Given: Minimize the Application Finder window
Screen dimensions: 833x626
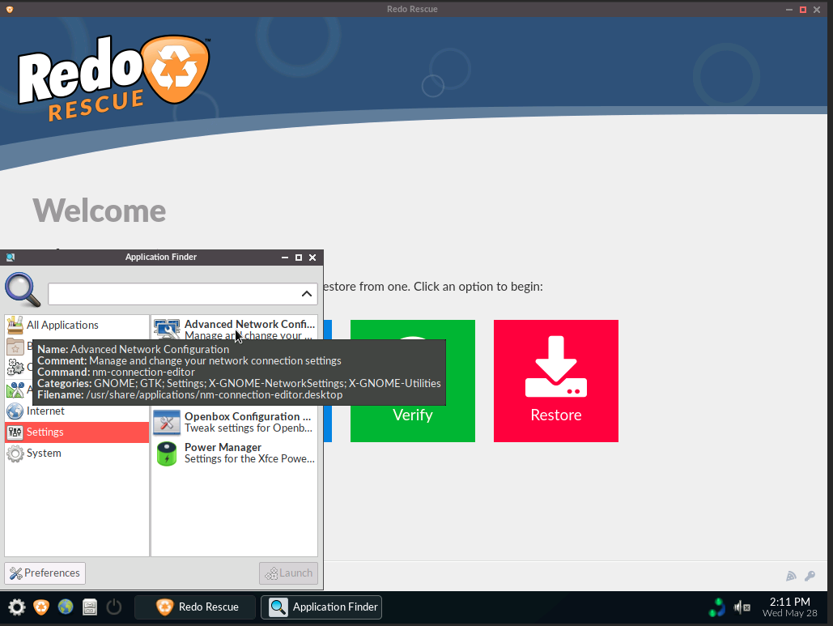Looking at the screenshot, I should [285, 258].
